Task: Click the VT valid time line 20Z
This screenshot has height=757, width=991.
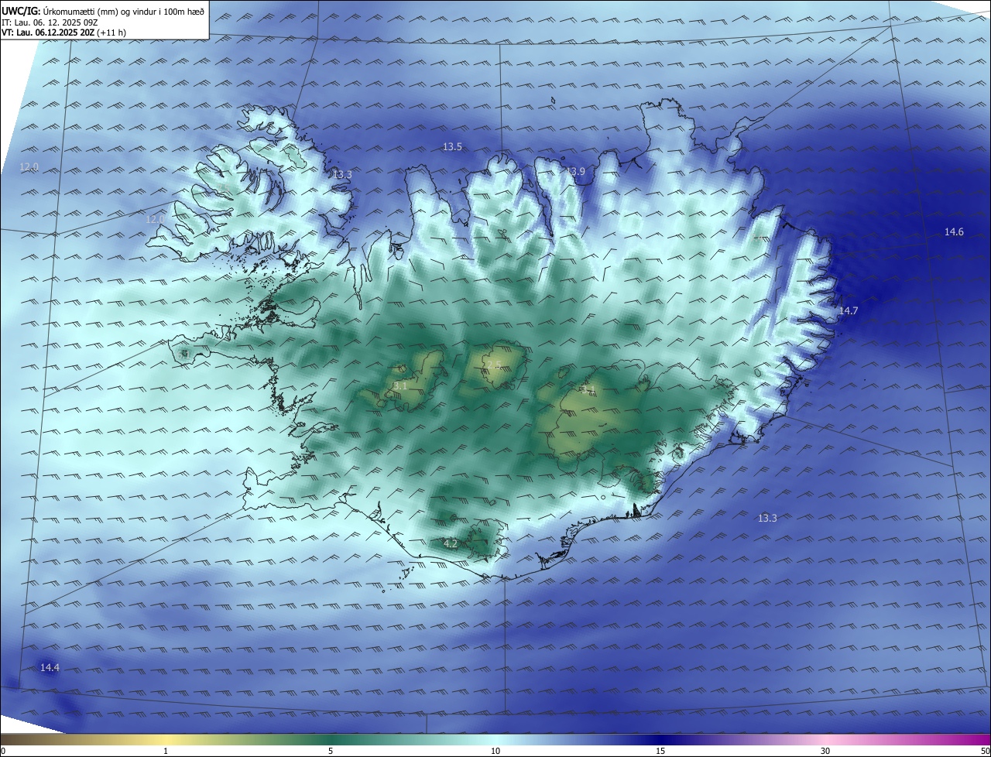Action: pyautogui.click(x=64, y=33)
